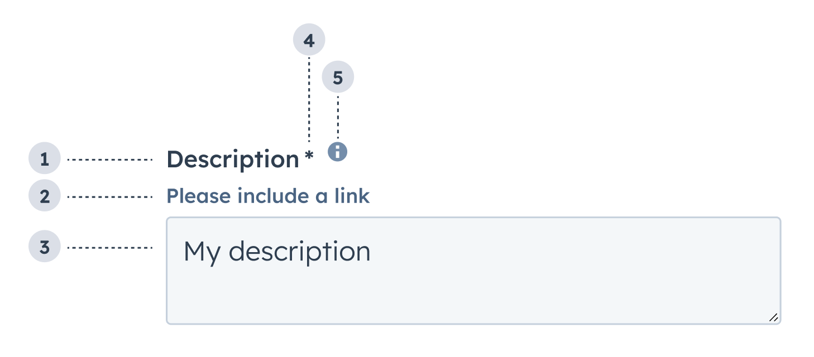The width and height of the screenshot is (814, 357).
Task: Select the number 2 annotation badge
Action: click(x=44, y=196)
